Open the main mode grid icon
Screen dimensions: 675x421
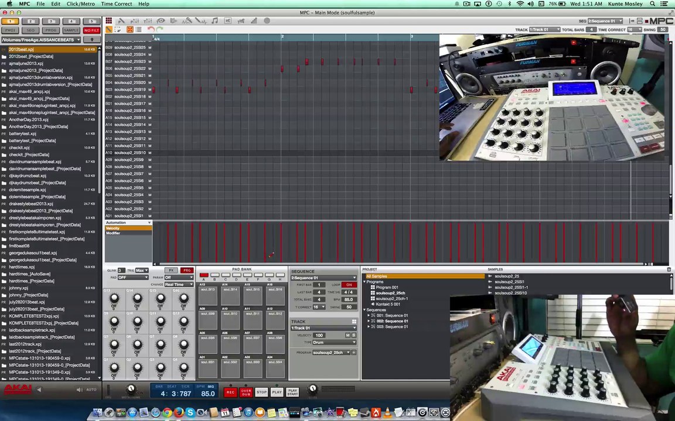[x=108, y=20]
